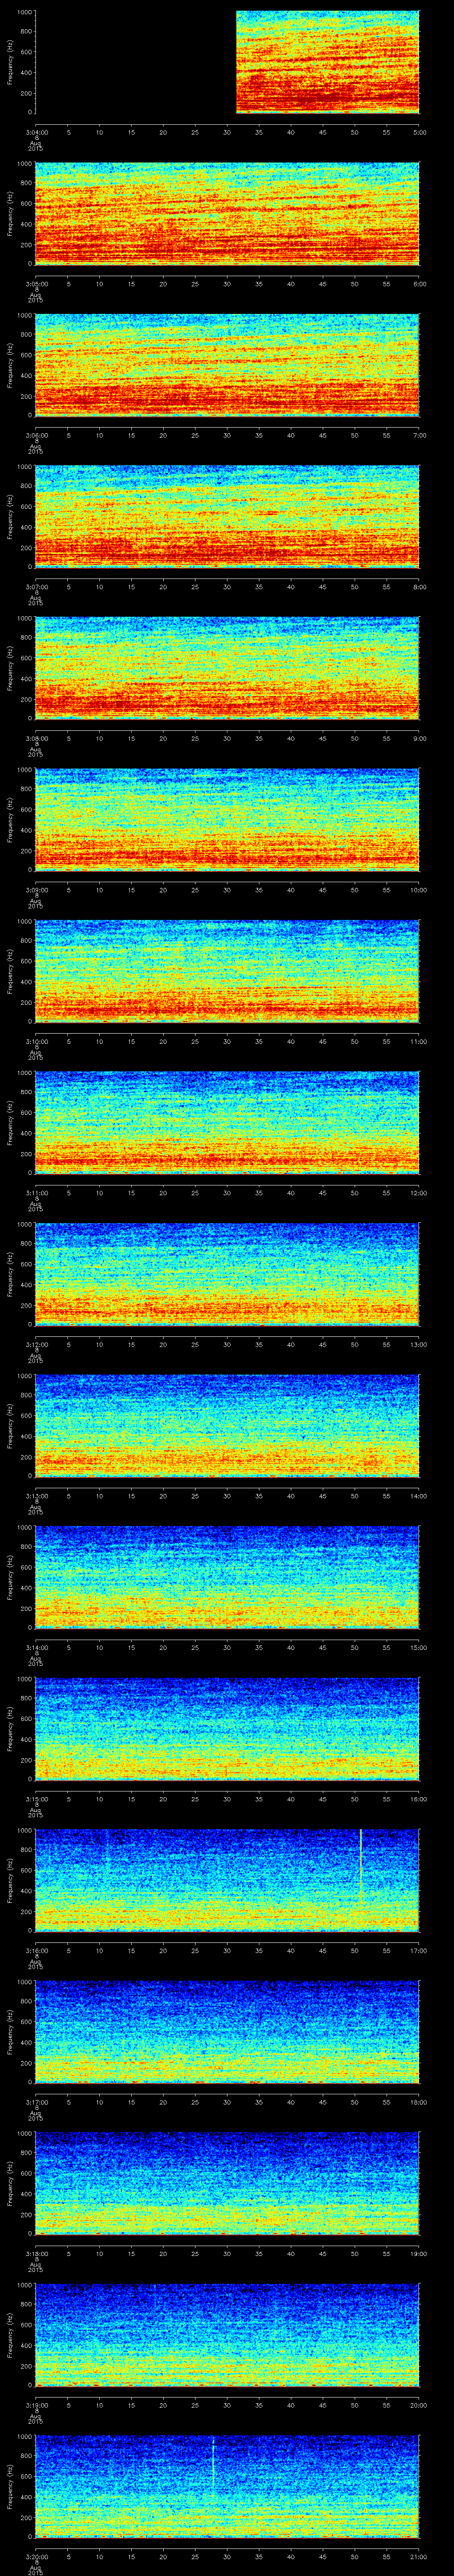Click the 11:00 end time label
Viewport: 454px width, 2576px height.
pyautogui.click(x=419, y=1041)
